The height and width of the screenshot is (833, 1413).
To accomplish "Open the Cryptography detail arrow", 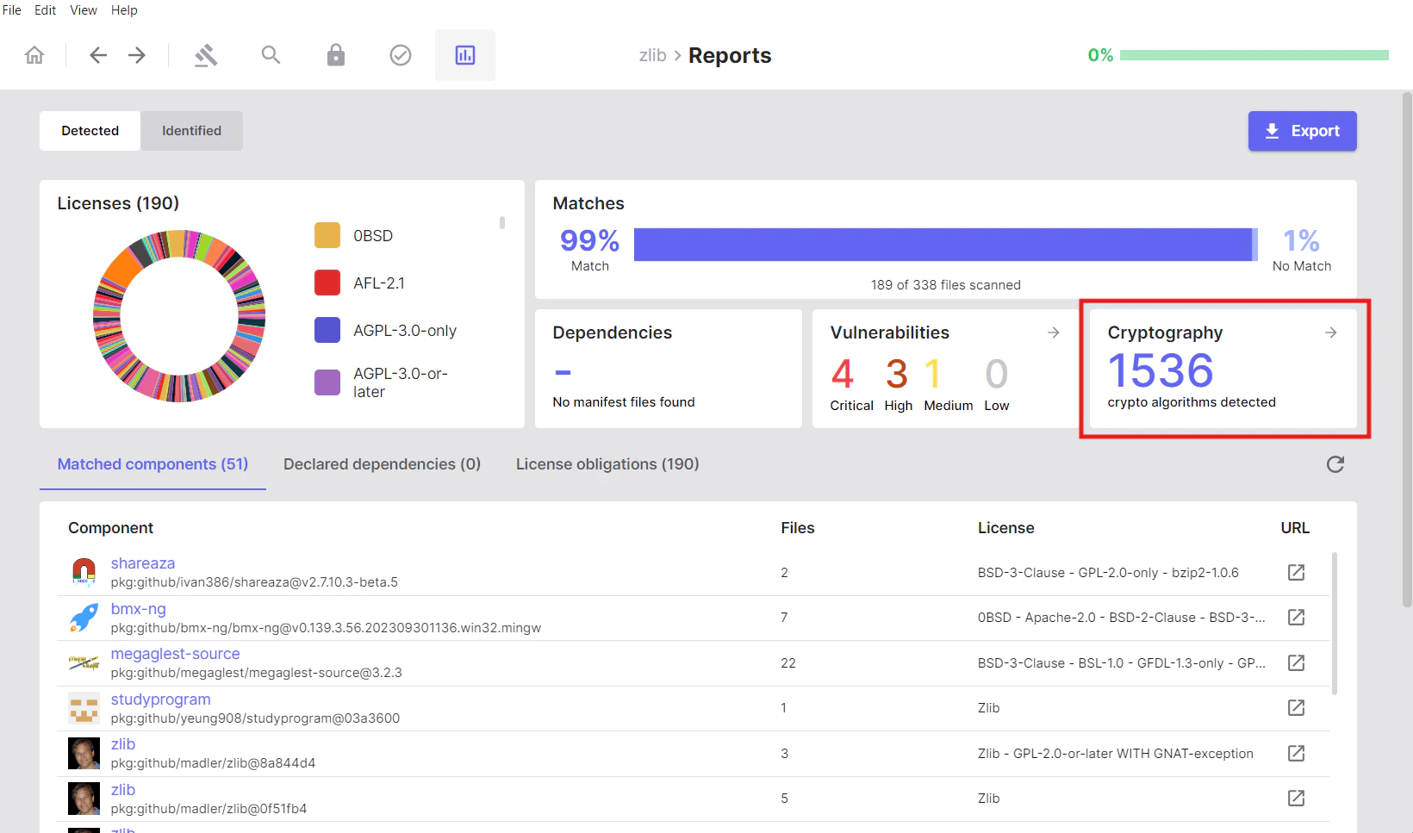I will (1330, 332).
